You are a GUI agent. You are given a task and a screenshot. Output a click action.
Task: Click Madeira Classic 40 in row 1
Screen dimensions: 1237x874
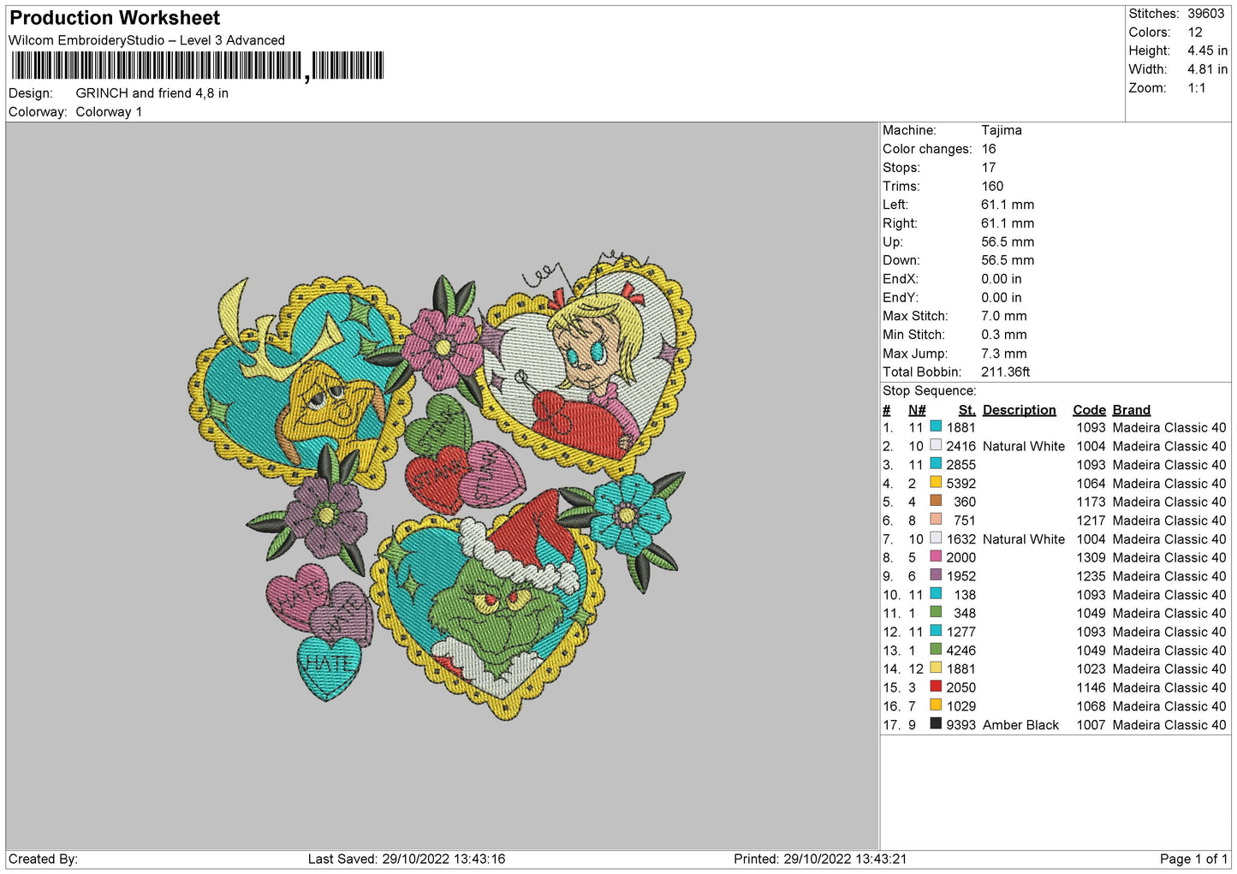pos(1169,427)
